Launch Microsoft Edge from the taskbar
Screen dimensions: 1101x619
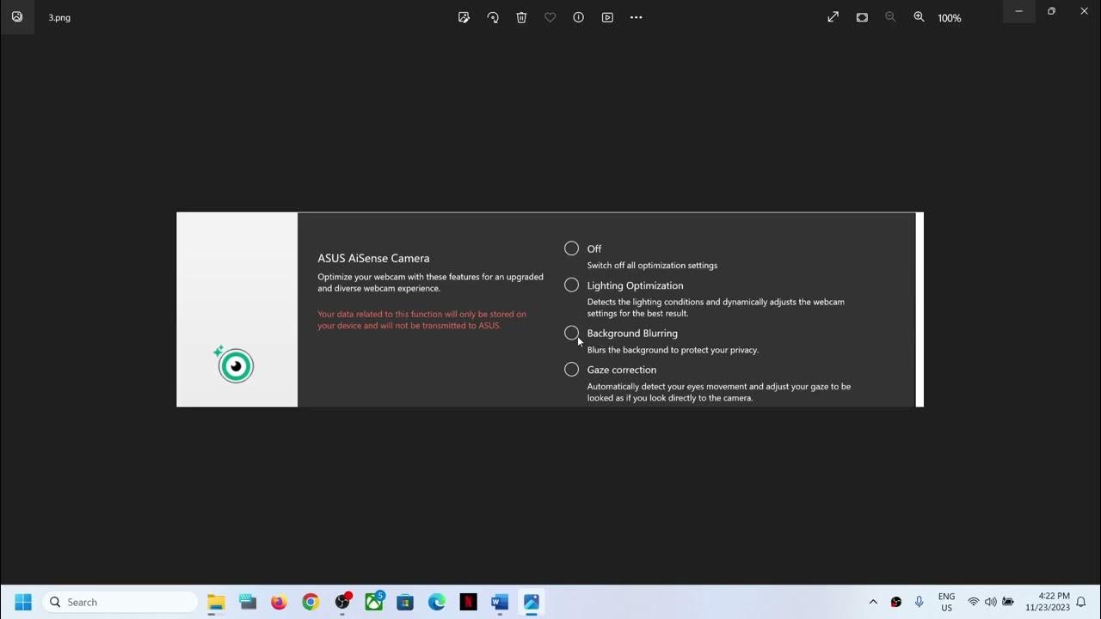pos(437,602)
